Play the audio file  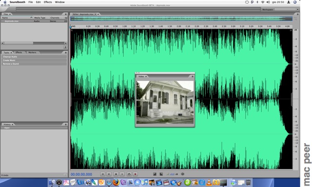click(x=122, y=174)
